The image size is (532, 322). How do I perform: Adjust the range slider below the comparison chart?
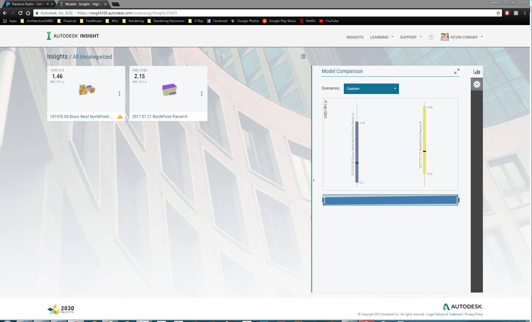pyautogui.click(x=390, y=200)
